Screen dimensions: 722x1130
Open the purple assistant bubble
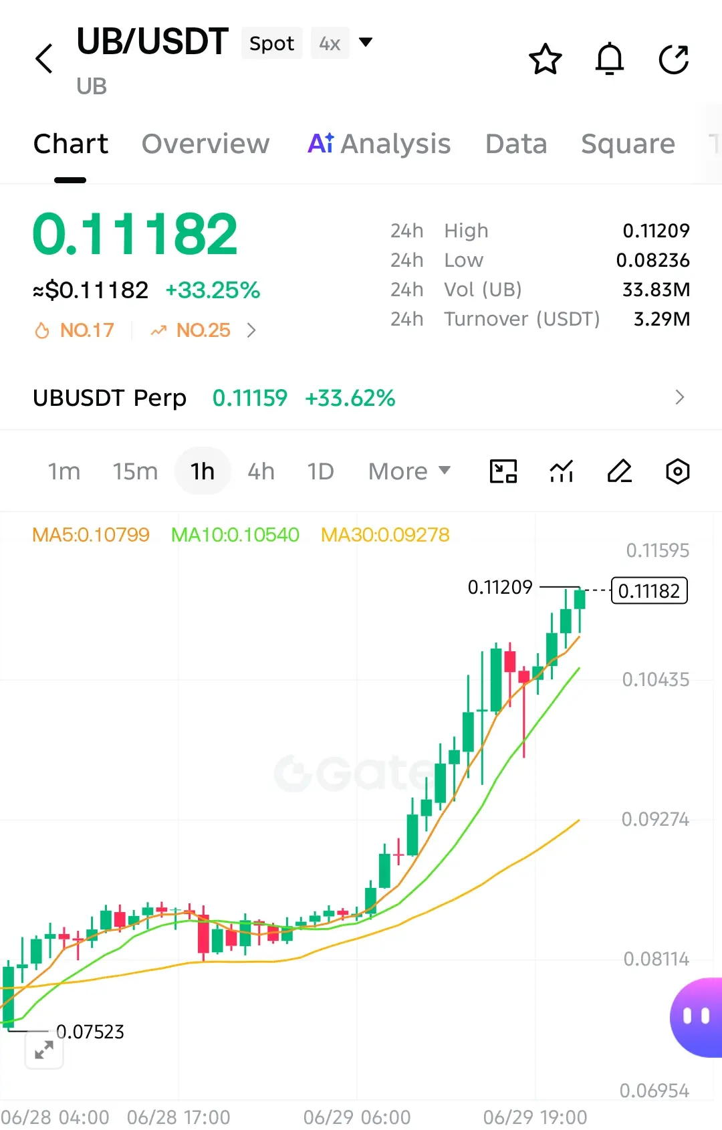tap(696, 1017)
